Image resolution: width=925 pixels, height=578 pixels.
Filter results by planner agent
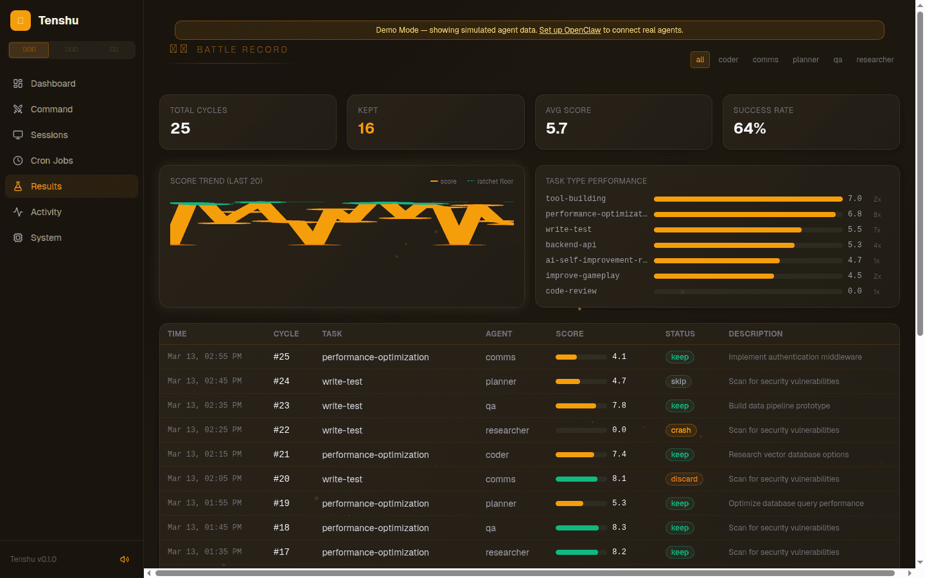click(x=806, y=60)
